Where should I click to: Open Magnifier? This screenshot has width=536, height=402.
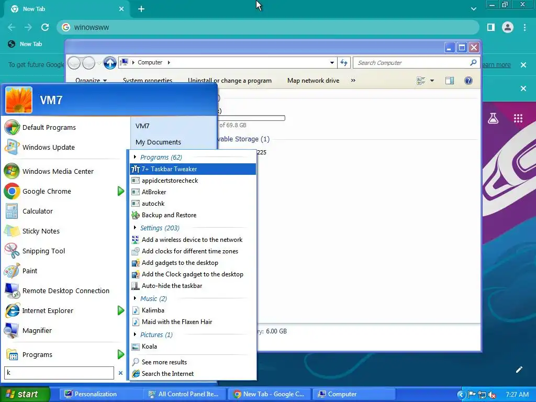click(x=63, y=331)
